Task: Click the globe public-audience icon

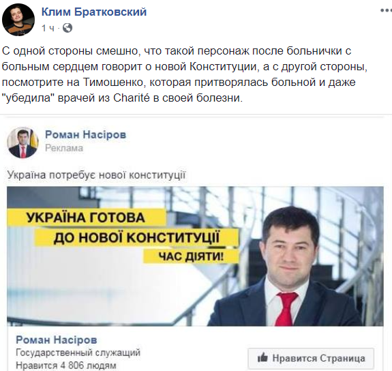Action: click(x=67, y=28)
